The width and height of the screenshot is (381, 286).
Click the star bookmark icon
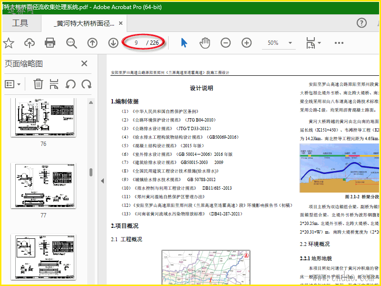tap(8, 43)
